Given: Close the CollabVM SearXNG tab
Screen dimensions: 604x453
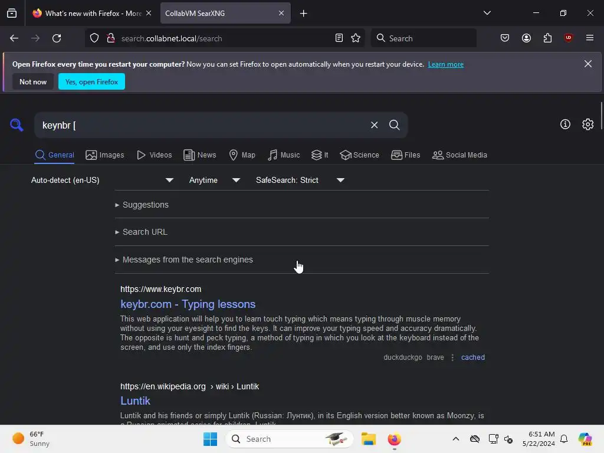Looking at the screenshot, I should pyautogui.click(x=281, y=13).
